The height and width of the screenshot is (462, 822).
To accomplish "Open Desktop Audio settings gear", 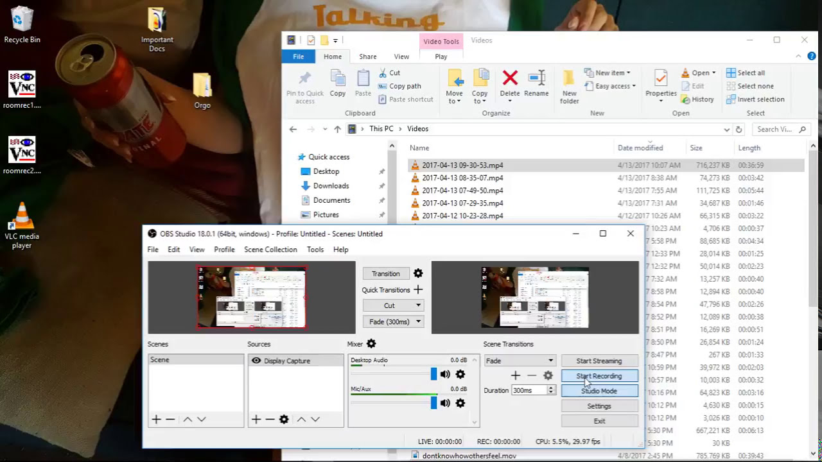I will point(460,374).
